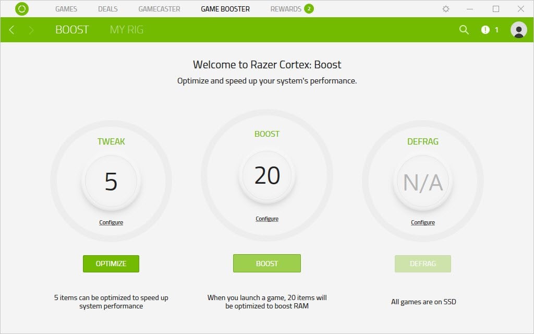Select the Game Booster tab

click(x=225, y=9)
